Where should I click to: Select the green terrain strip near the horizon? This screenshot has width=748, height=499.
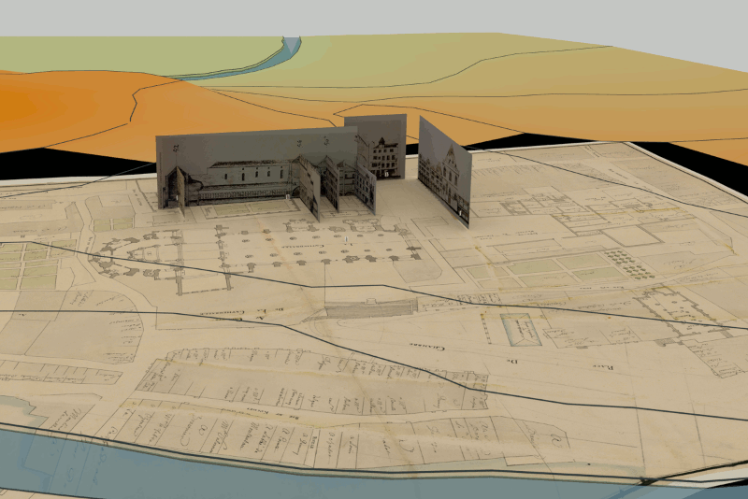pos(140,54)
